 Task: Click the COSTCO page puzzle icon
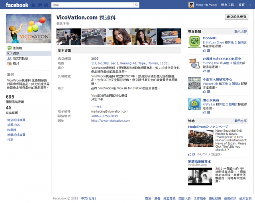click(194, 63)
